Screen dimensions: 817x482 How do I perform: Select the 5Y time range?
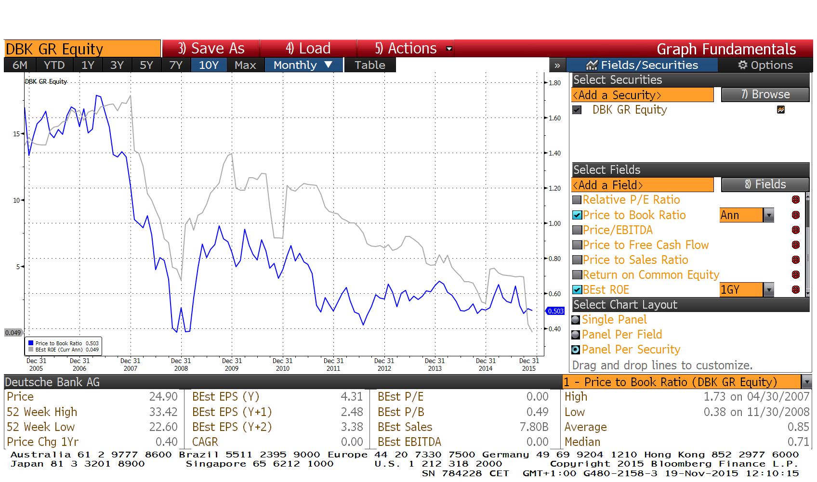point(146,65)
